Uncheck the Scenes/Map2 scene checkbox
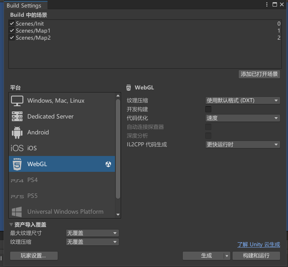 click(12, 37)
